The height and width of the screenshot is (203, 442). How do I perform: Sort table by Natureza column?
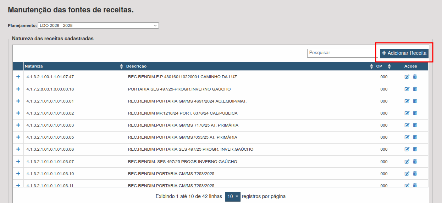coord(74,66)
